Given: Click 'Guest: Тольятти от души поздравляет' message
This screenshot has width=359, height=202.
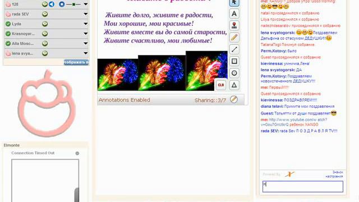Looking at the screenshot, I should 298,113.
